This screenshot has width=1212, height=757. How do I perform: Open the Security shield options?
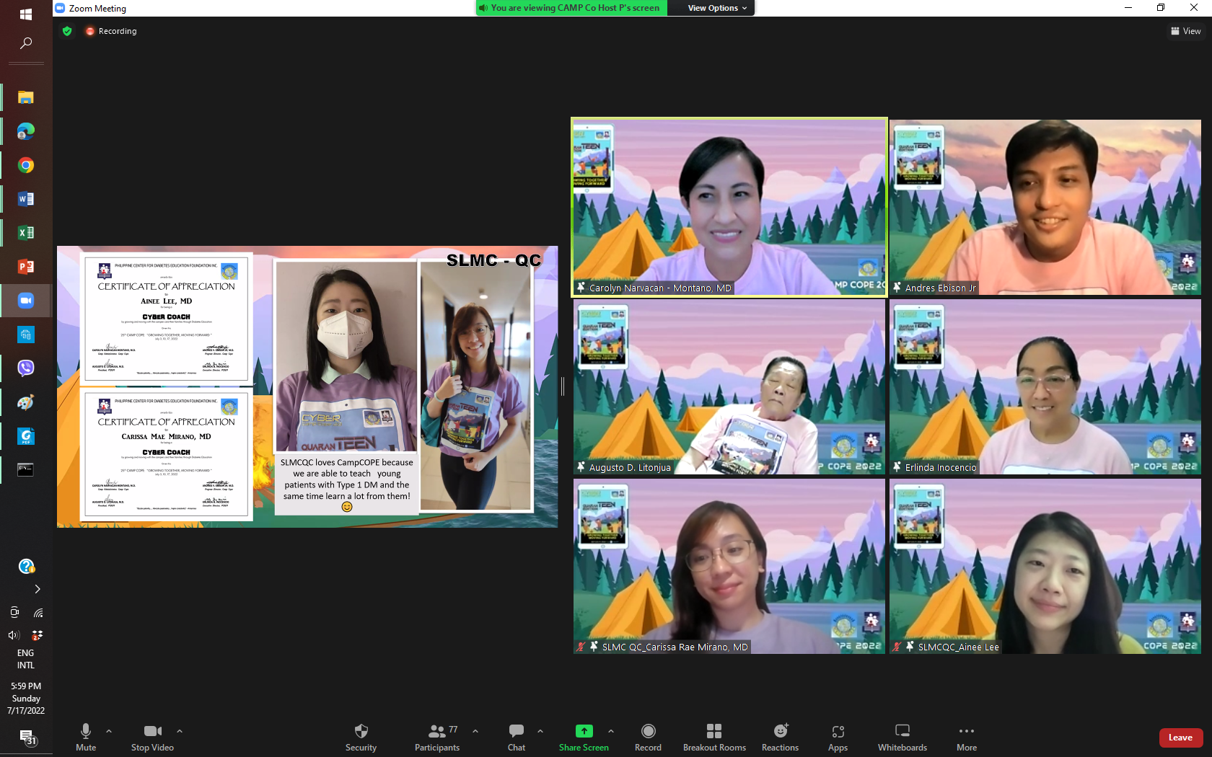coord(361,736)
